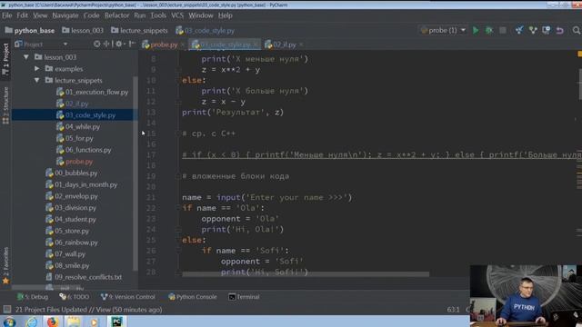This screenshot has width=582, height=327.
Task: Open media player taskbar icon
Action: (95, 322)
